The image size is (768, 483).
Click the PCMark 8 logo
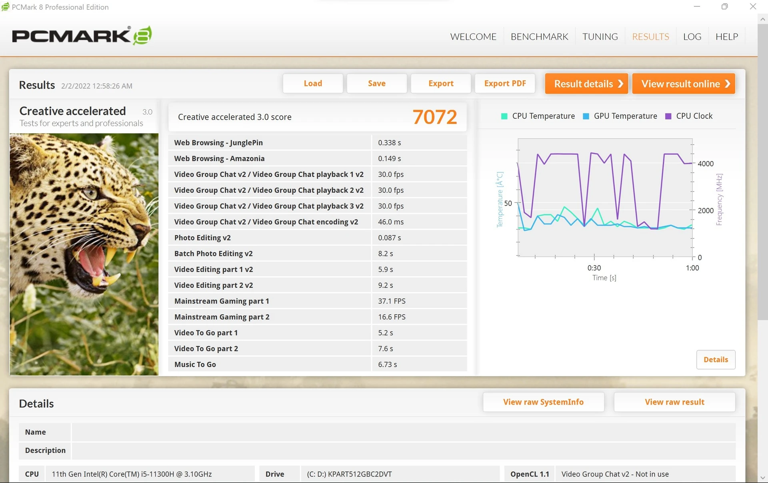point(82,36)
